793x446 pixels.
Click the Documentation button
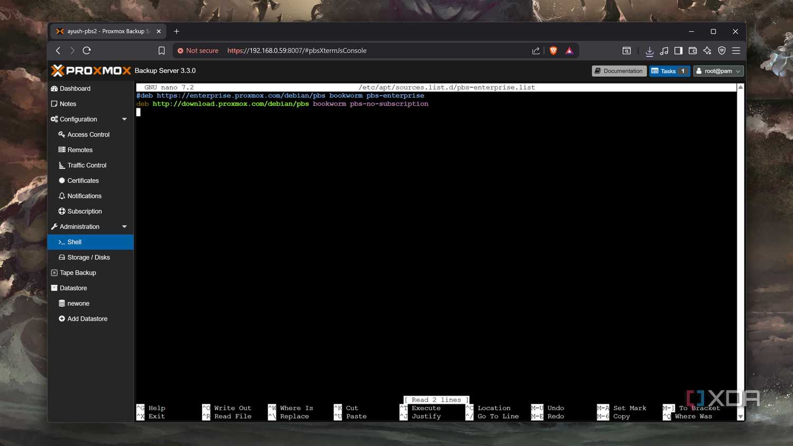point(619,71)
